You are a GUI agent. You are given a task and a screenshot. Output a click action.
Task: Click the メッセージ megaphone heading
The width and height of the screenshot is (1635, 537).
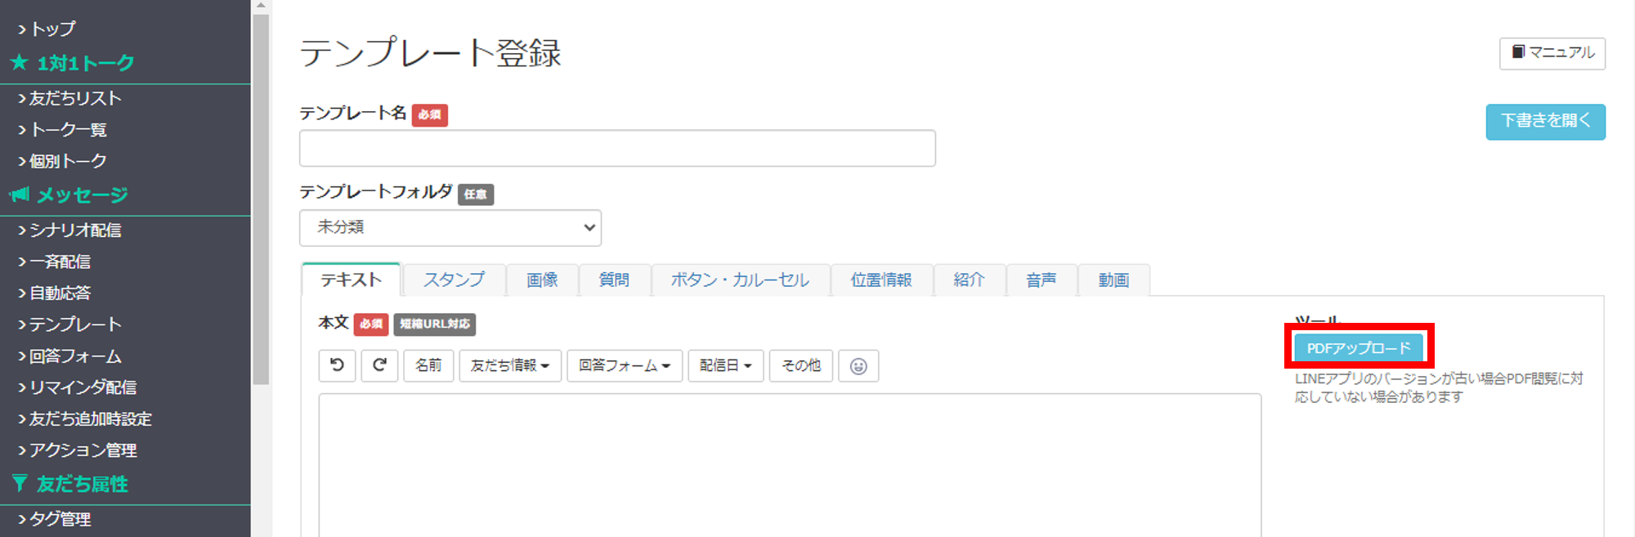coord(69,195)
